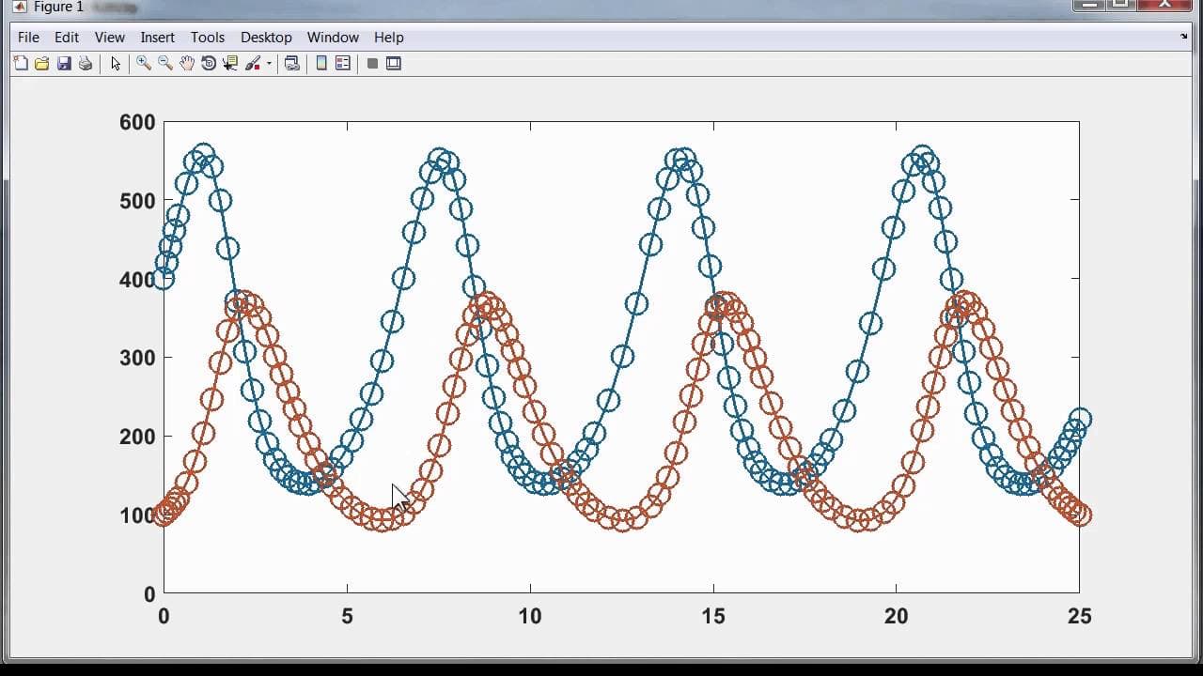Click the New Figure toolbar icon

coord(21,63)
